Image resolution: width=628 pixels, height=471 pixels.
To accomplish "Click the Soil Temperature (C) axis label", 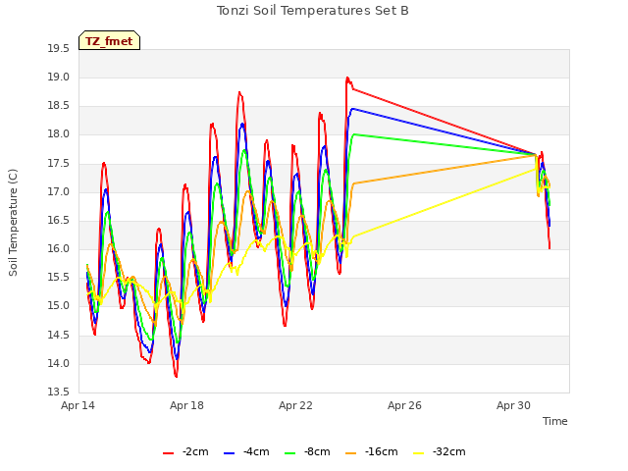I will [x=13, y=223].
